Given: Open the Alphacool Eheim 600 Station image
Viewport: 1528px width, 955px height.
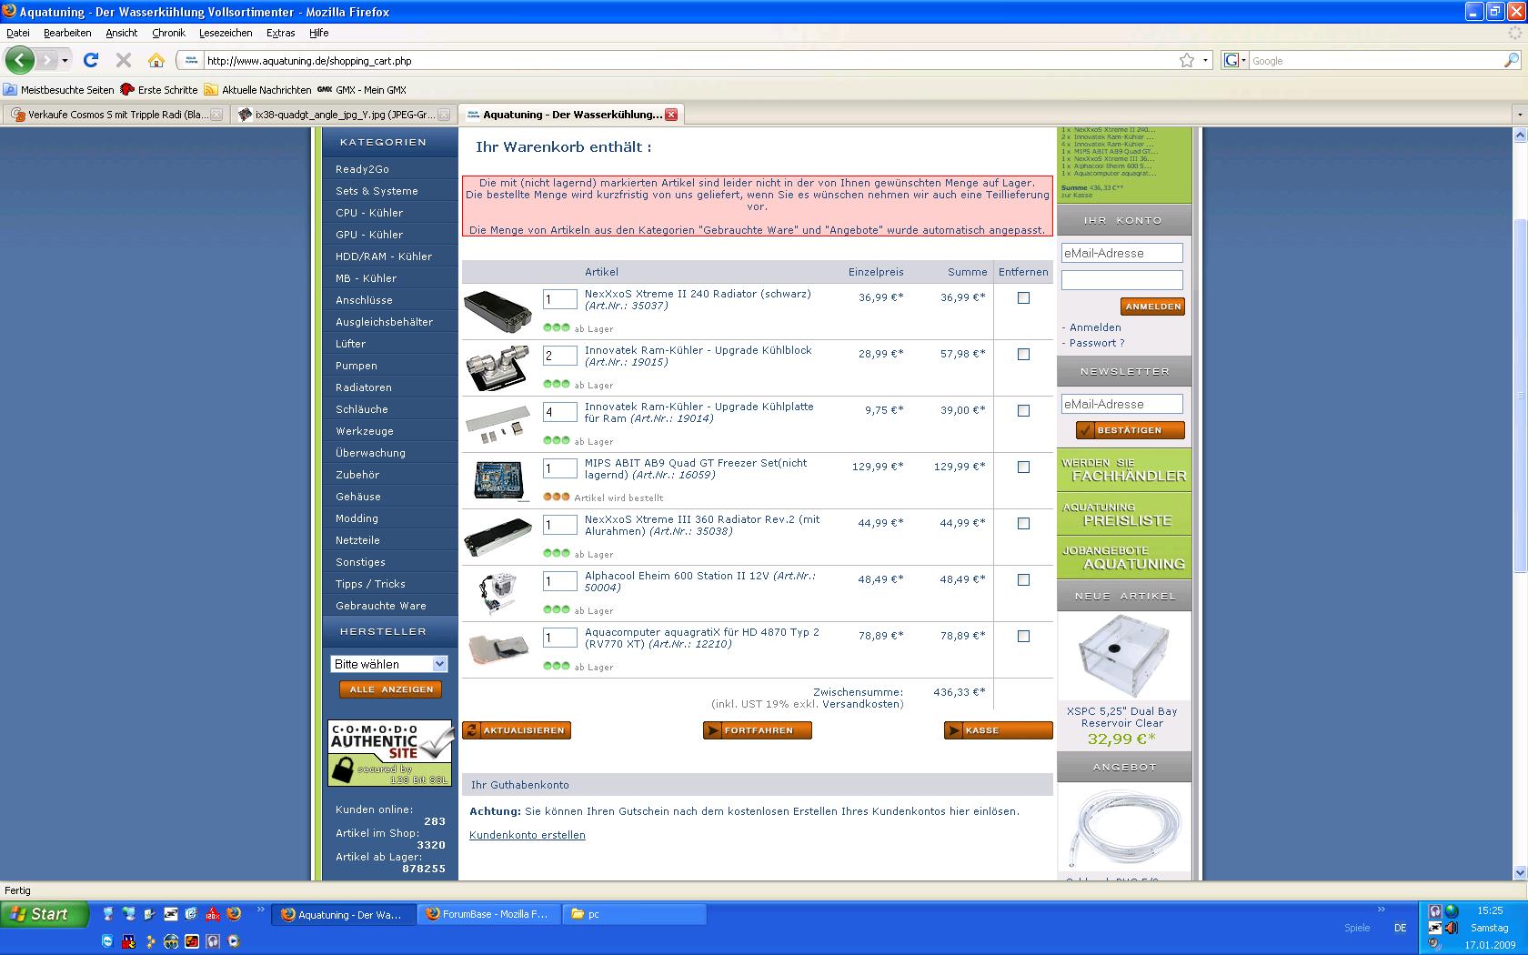Looking at the screenshot, I should pyautogui.click(x=498, y=594).
